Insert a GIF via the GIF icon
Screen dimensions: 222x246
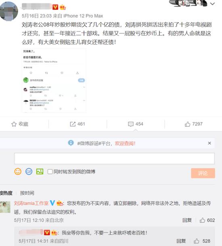[x=29, y=172]
